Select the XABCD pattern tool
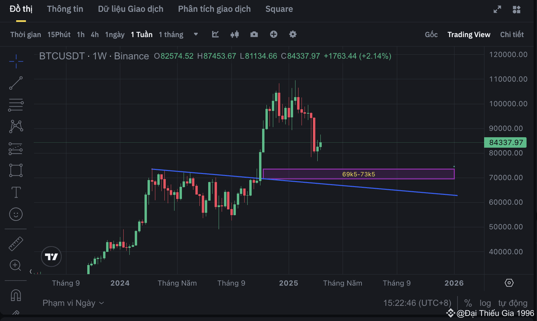 tap(16, 126)
